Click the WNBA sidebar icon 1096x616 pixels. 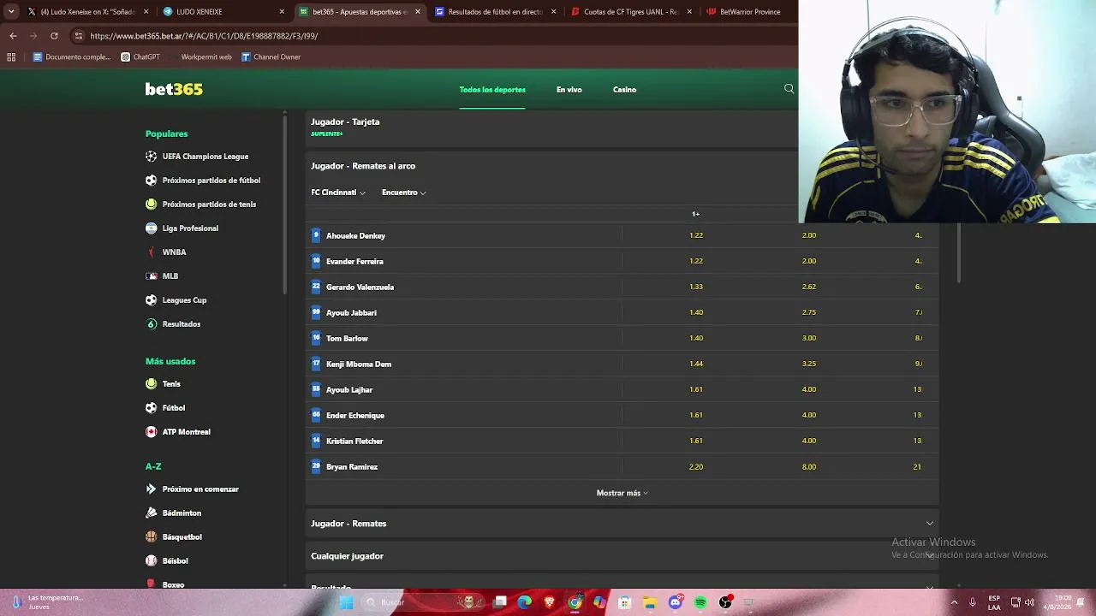point(152,252)
